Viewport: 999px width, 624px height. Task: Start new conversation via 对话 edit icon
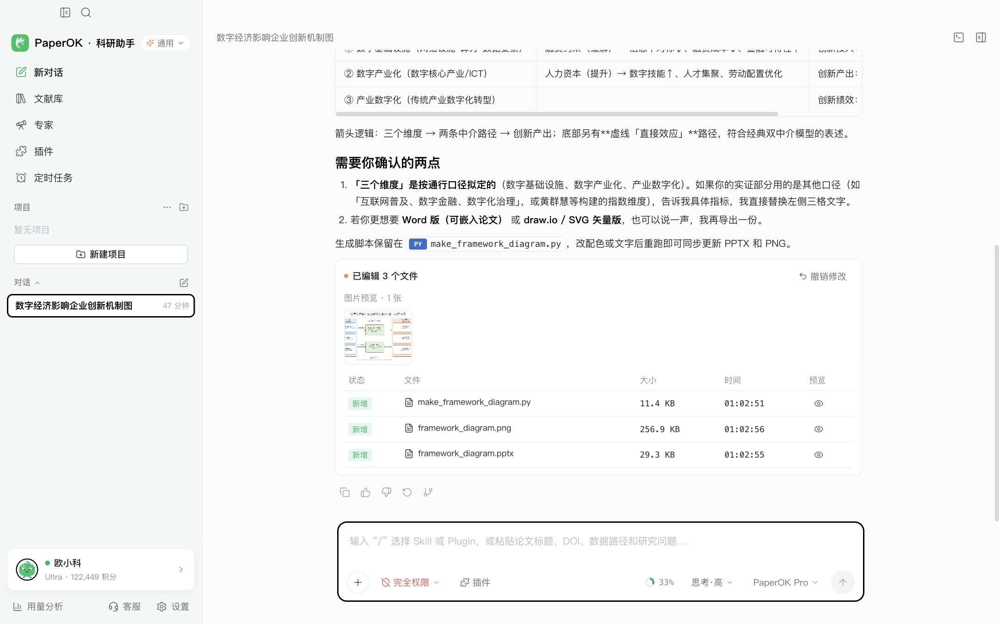coord(184,282)
